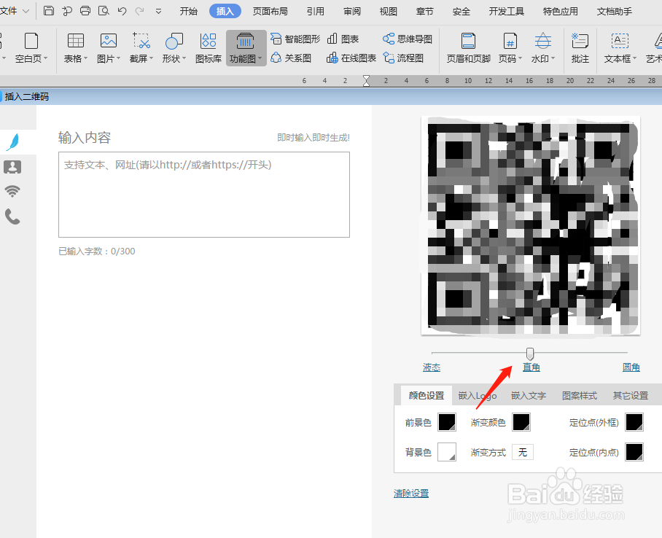Viewport: 662px width, 538px height.
Task: Click the 圆角 rounded style link
Action: point(631,367)
